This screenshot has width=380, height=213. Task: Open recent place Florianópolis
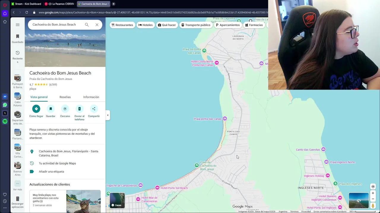[x=18, y=134]
